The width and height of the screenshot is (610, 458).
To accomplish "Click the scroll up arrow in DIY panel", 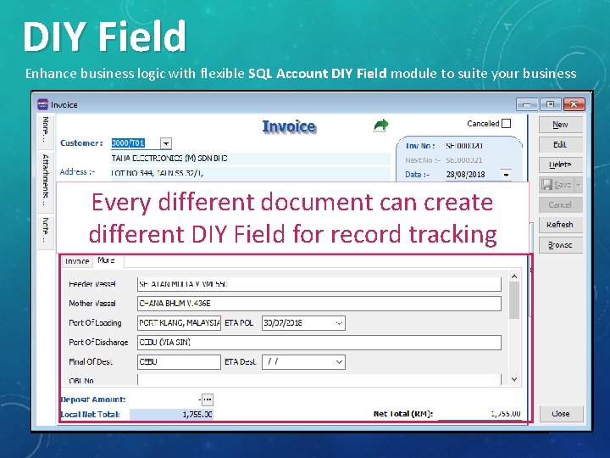I will 514,276.
